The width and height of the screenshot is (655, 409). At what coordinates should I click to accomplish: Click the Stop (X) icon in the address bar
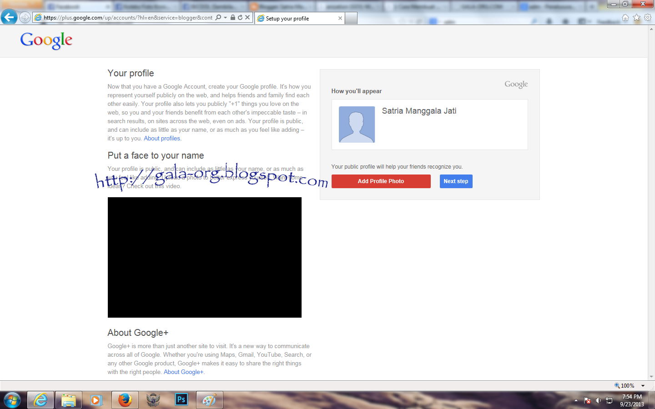point(247,17)
